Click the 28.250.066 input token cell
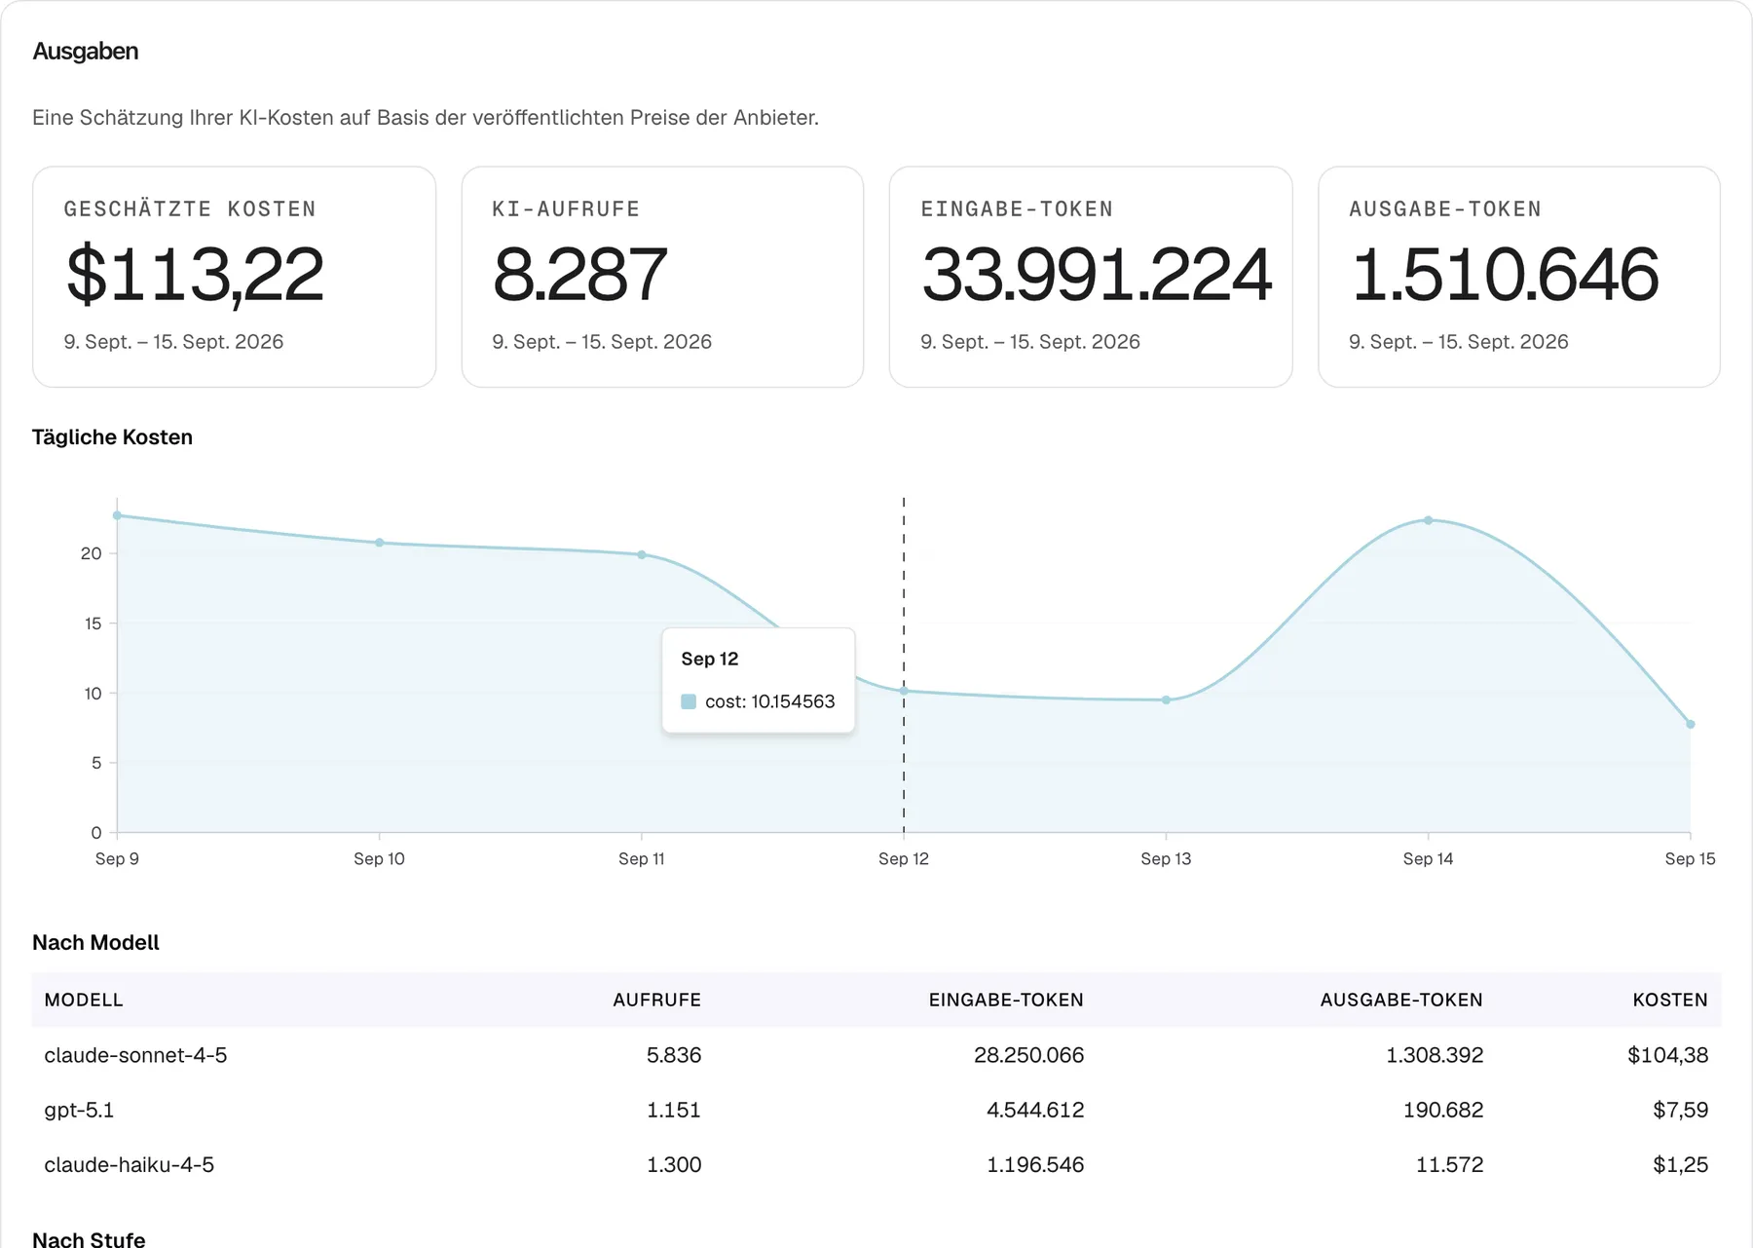The width and height of the screenshot is (1753, 1248). click(1028, 1055)
